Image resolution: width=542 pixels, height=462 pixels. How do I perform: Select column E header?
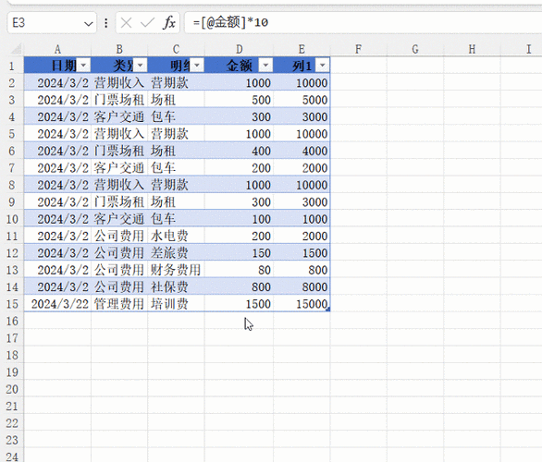pos(302,49)
